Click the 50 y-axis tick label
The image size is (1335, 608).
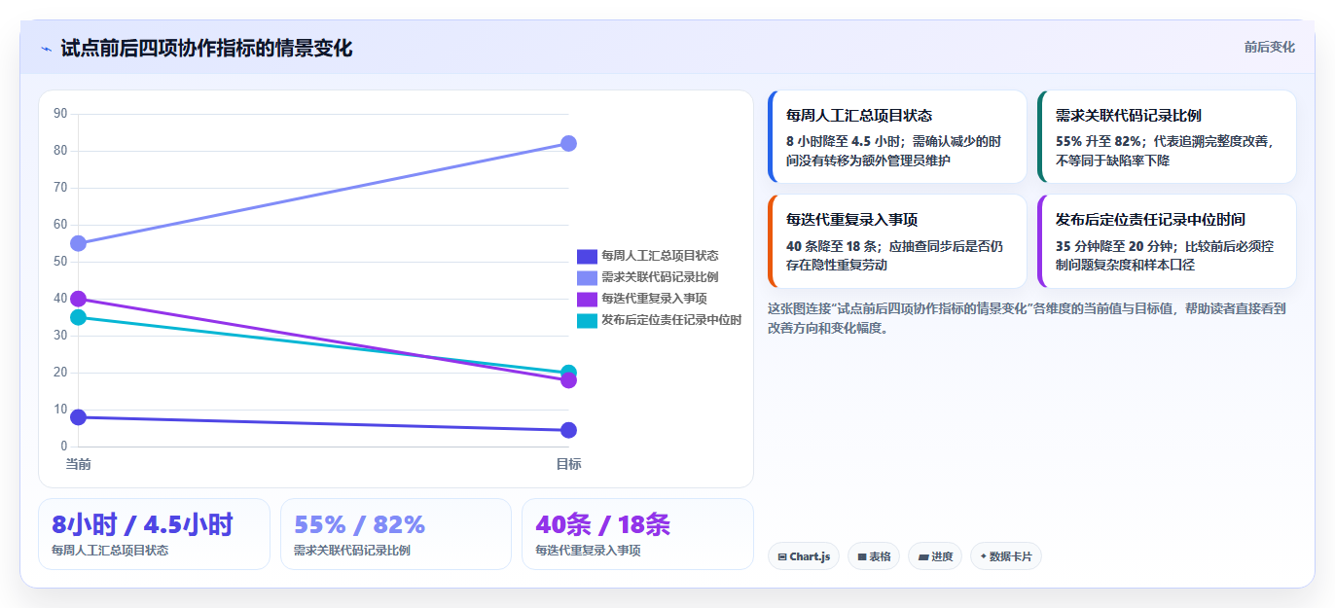[60, 262]
